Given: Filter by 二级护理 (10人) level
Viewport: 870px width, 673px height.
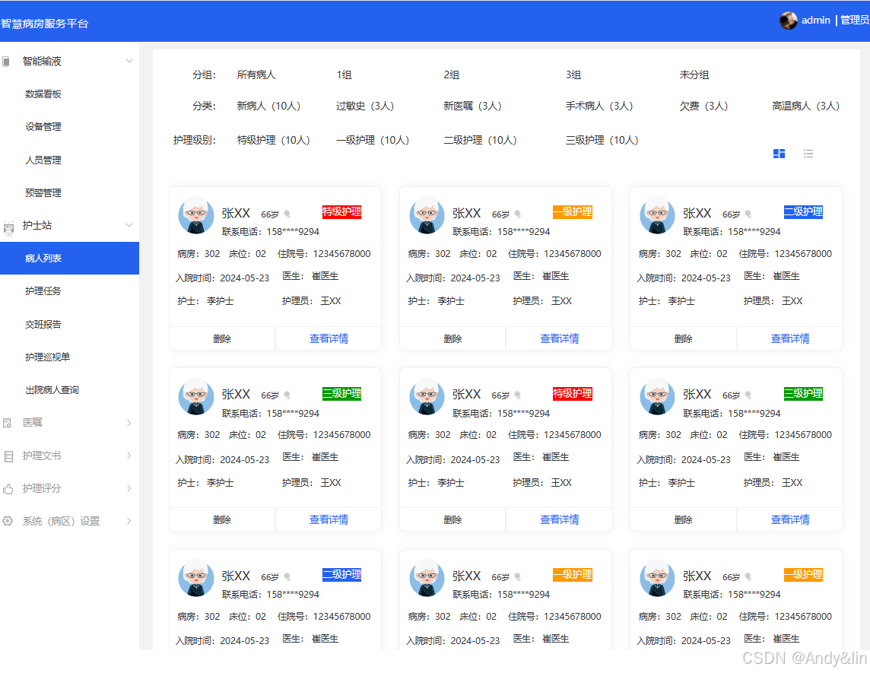Looking at the screenshot, I should pyautogui.click(x=481, y=141).
